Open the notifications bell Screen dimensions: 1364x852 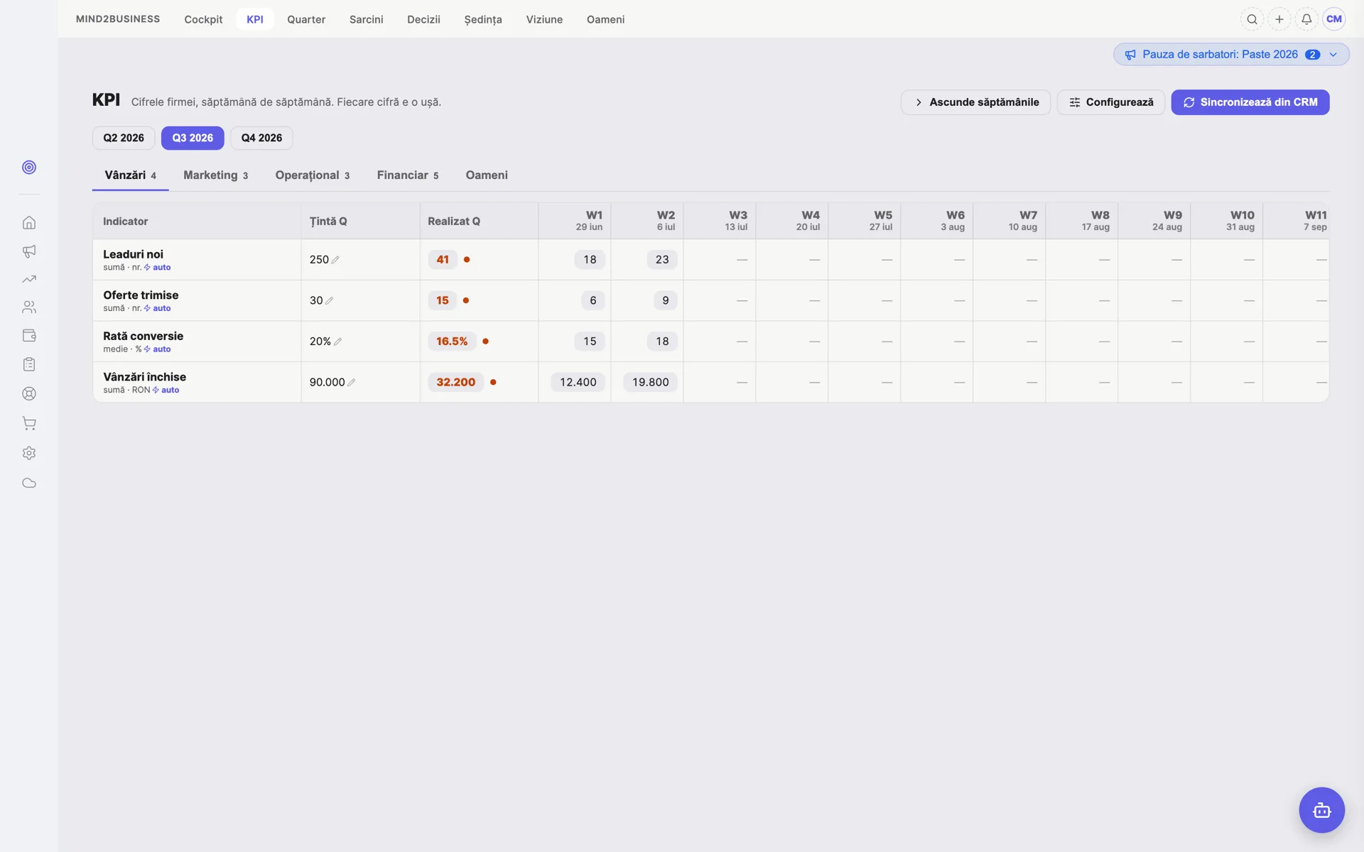[1306, 19]
